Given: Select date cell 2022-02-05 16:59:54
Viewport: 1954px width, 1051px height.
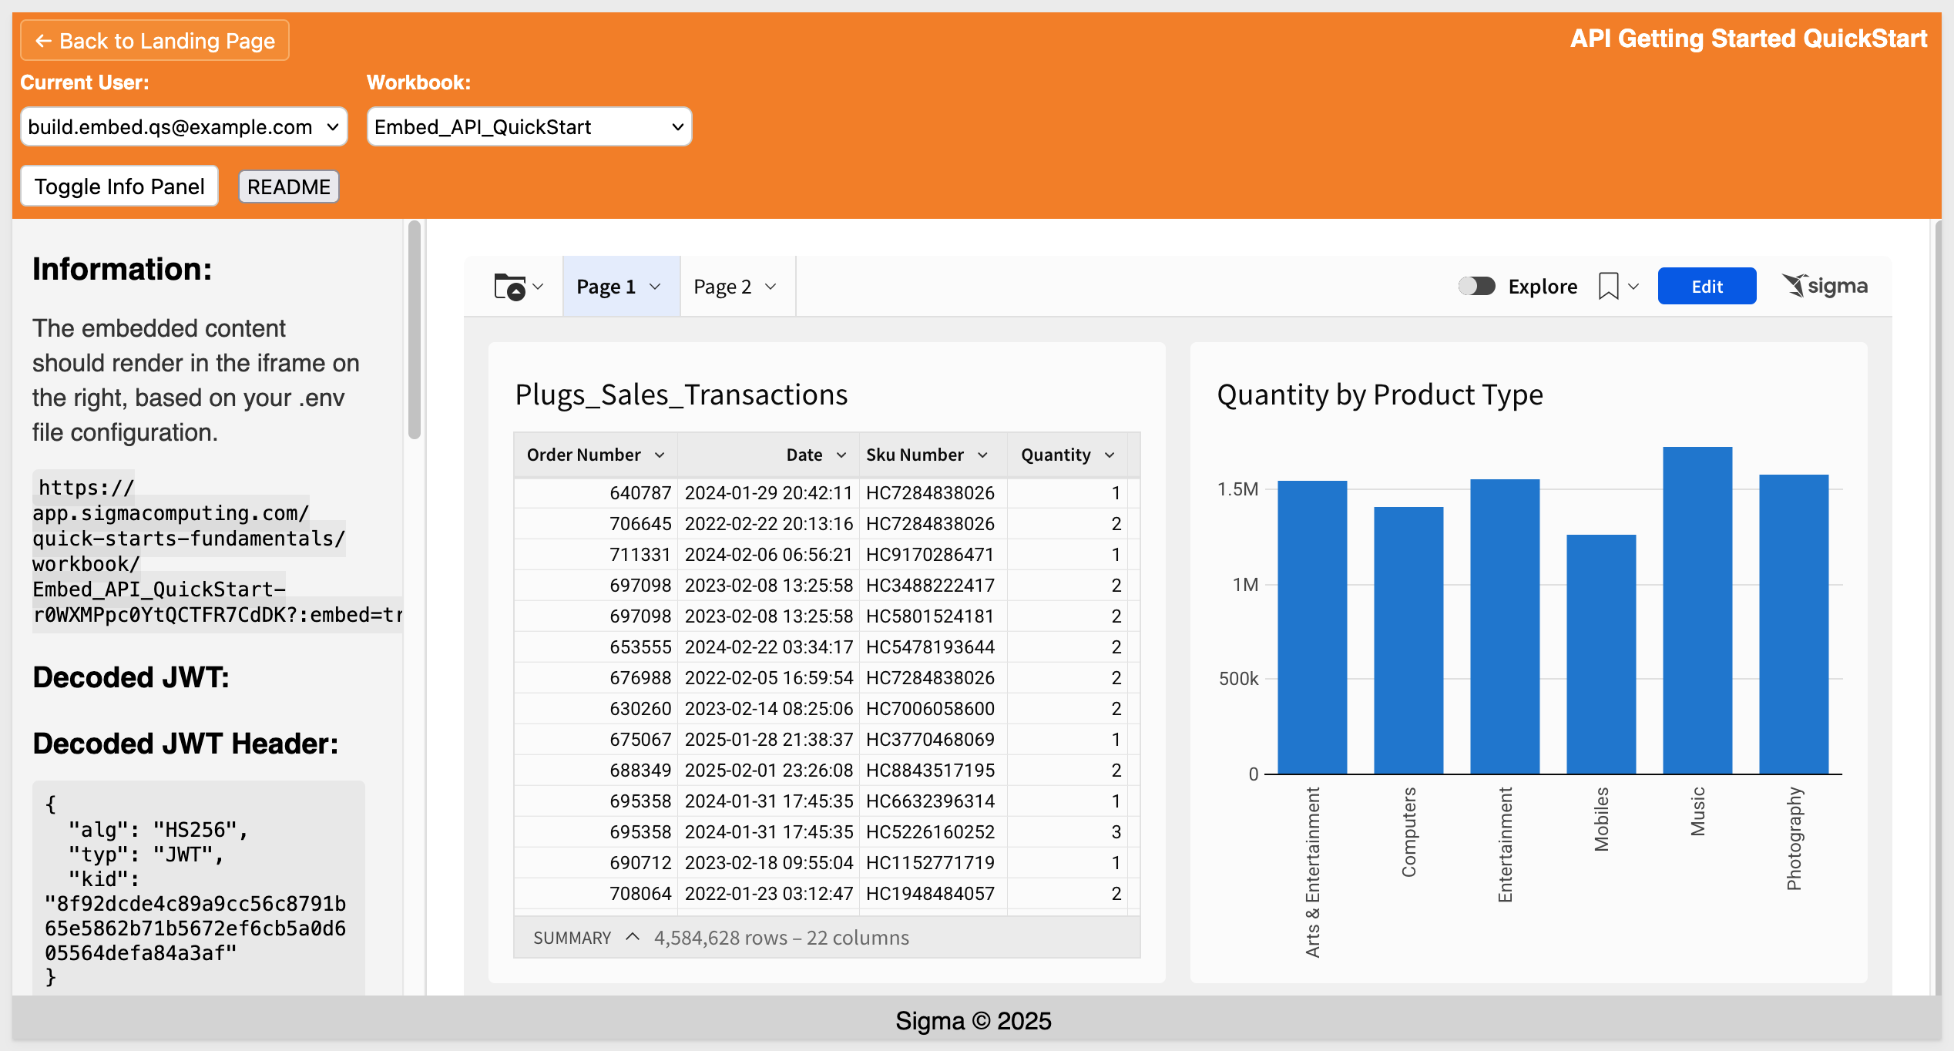Looking at the screenshot, I should (x=768, y=678).
